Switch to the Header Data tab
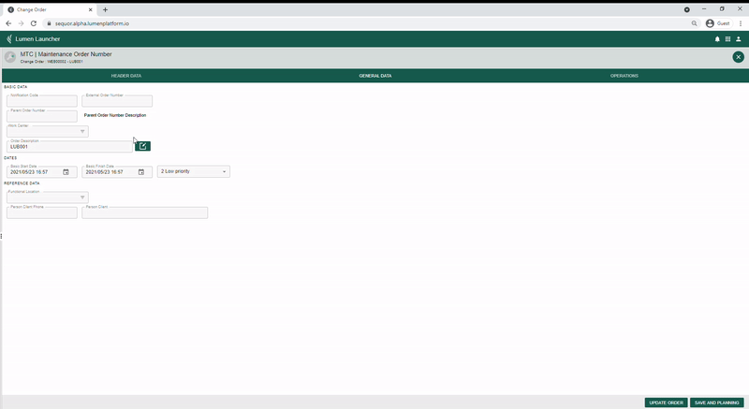 [126, 76]
